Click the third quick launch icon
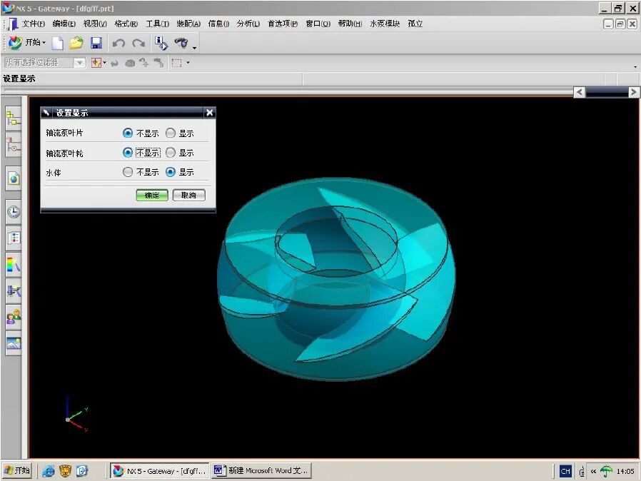Screen dimensions: 641x481 coord(82,471)
